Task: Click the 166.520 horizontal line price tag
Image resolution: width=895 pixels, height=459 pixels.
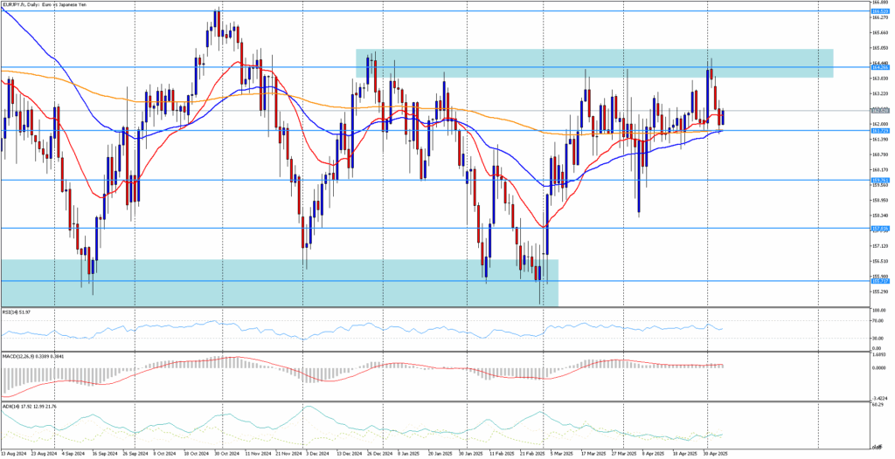Action: [880, 11]
